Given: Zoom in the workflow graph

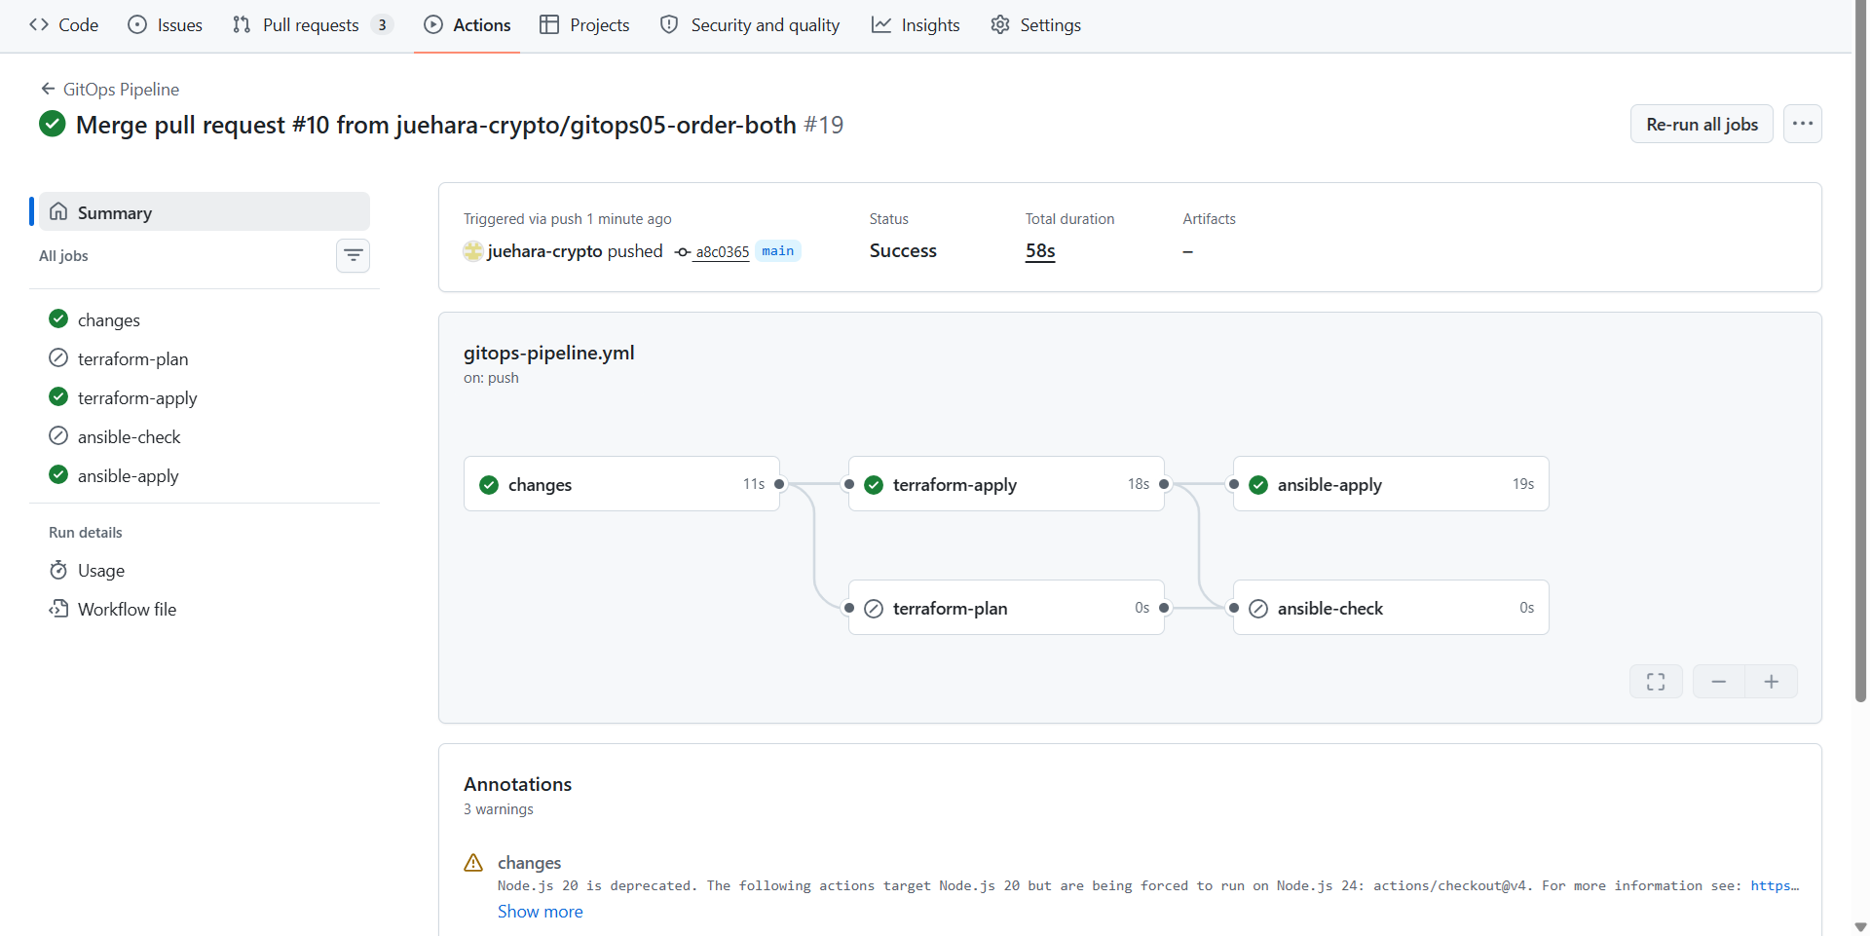Looking at the screenshot, I should click(x=1772, y=682).
